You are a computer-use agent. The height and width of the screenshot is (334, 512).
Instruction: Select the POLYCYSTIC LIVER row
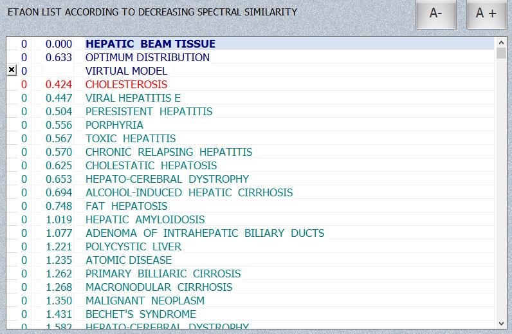click(x=134, y=246)
